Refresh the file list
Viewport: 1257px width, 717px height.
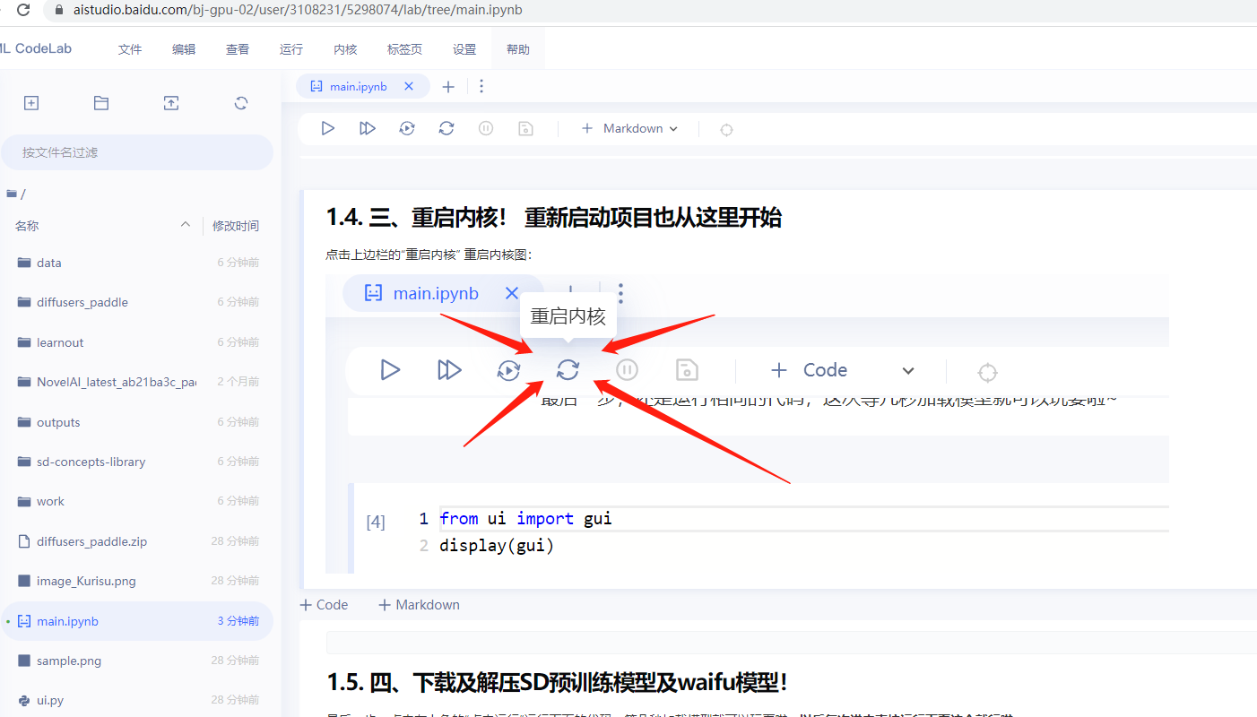coord(241,103)
